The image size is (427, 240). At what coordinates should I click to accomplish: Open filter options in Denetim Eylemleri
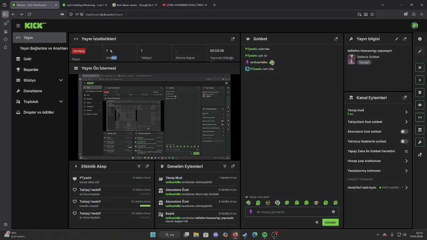tap(225, 166)
